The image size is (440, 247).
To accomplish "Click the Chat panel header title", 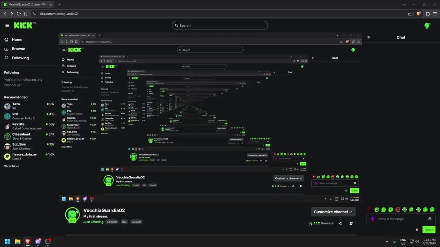I will 401,37.
